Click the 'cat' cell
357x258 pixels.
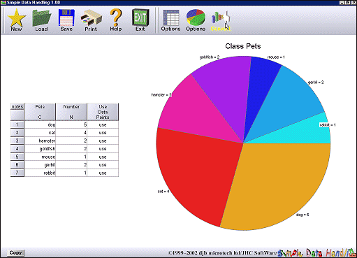40,133
